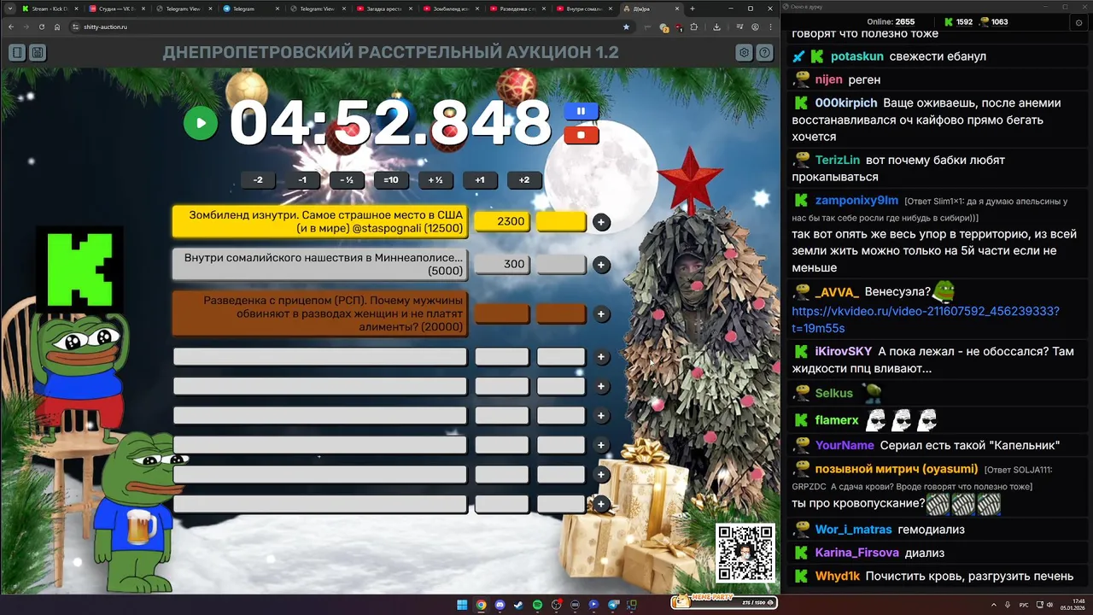Switch to the Внутри сомали YouTube tab
1093x615 pixels.
585,9
